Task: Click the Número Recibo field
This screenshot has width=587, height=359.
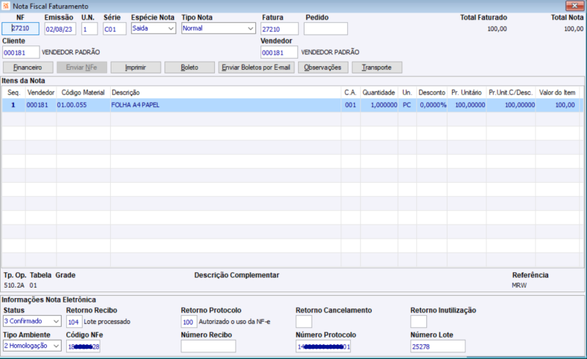Action: pos(208,347)
